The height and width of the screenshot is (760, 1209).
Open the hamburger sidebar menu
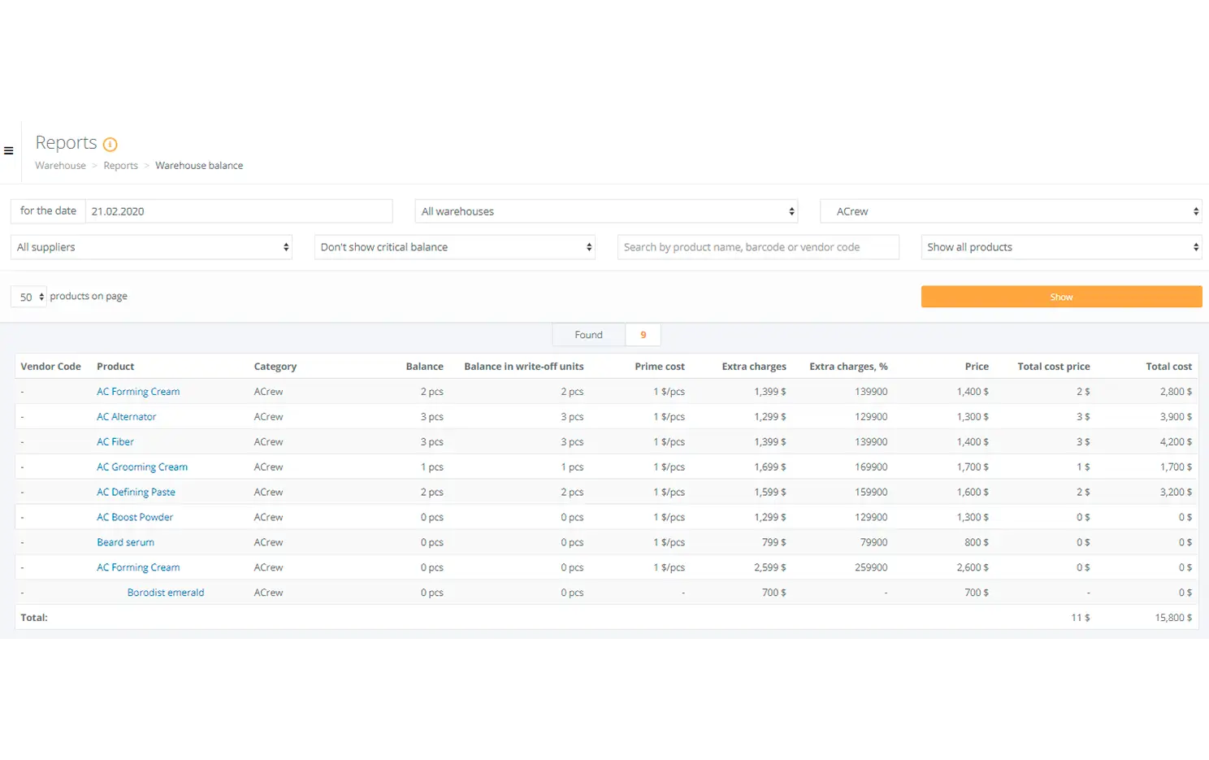9,150
